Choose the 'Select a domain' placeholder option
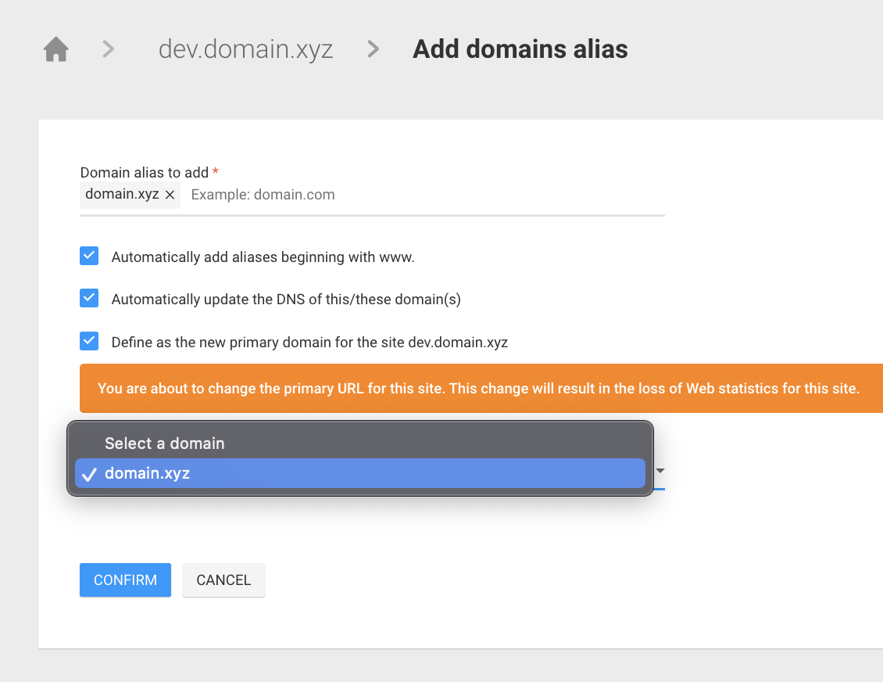883x682 pixels. coord(360,443)
